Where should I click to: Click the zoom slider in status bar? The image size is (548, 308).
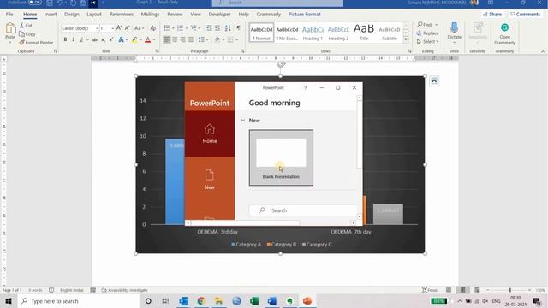click(510, 290)
